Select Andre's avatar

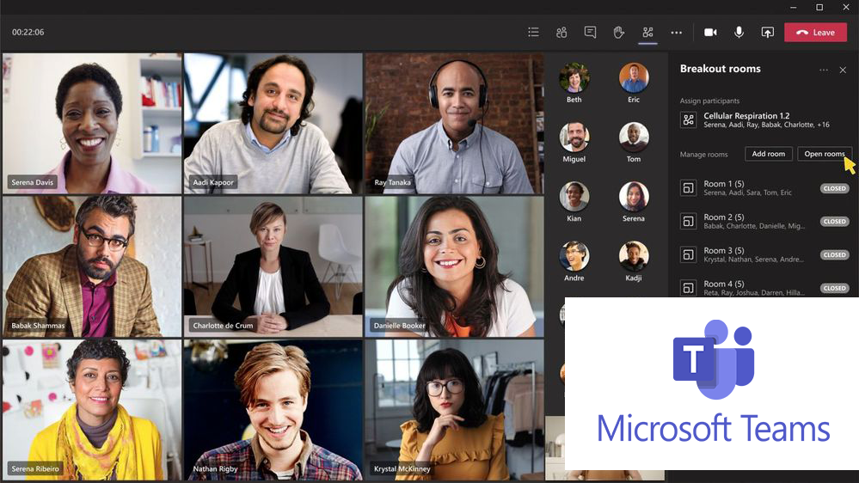pos(574,256)
